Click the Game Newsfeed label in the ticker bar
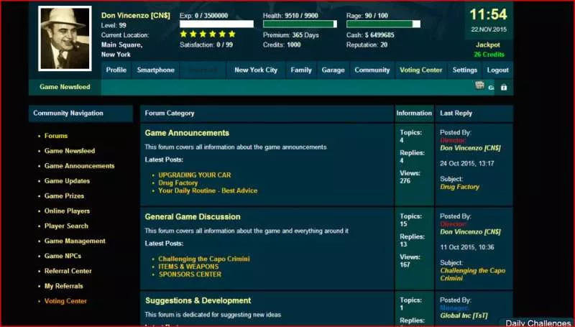The image size is (575, 327). click(65, 87)
